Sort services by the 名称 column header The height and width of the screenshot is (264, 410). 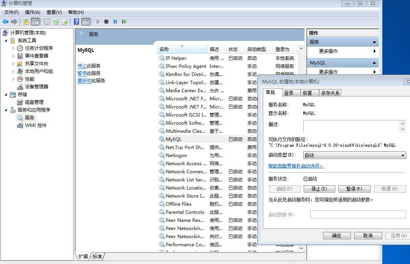coord(182,49)
